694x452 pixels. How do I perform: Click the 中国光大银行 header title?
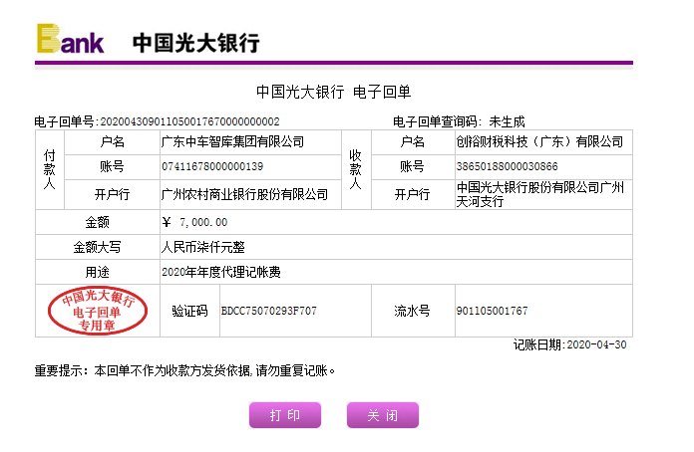pyautogui.click(x=196, y=43)
